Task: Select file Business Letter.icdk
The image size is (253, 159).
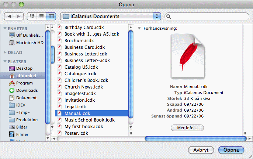Action: click(x=91, y=54)
